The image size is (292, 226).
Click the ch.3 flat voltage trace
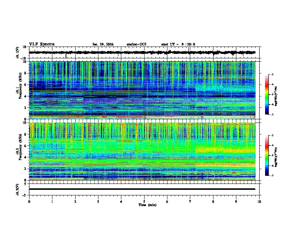(142, 189)
